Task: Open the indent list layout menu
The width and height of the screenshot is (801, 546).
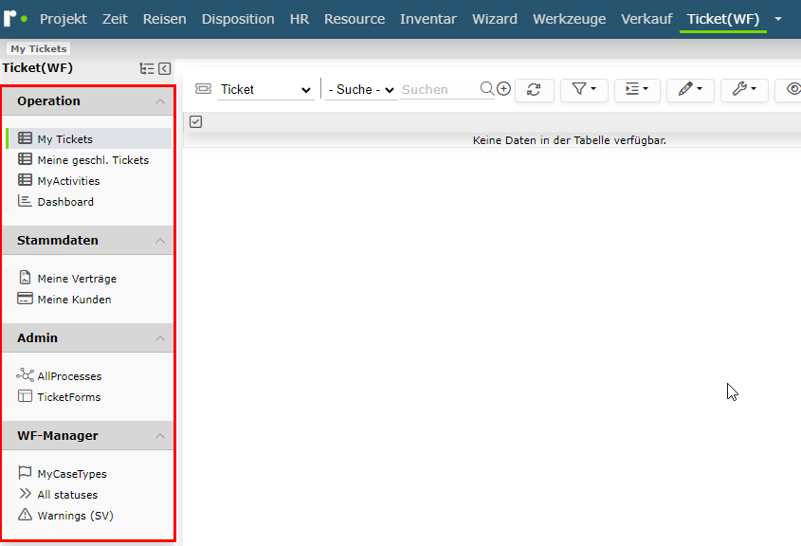Action: point(637,90)
